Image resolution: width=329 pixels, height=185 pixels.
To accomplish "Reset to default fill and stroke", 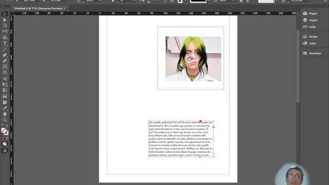I will [3, 125].
